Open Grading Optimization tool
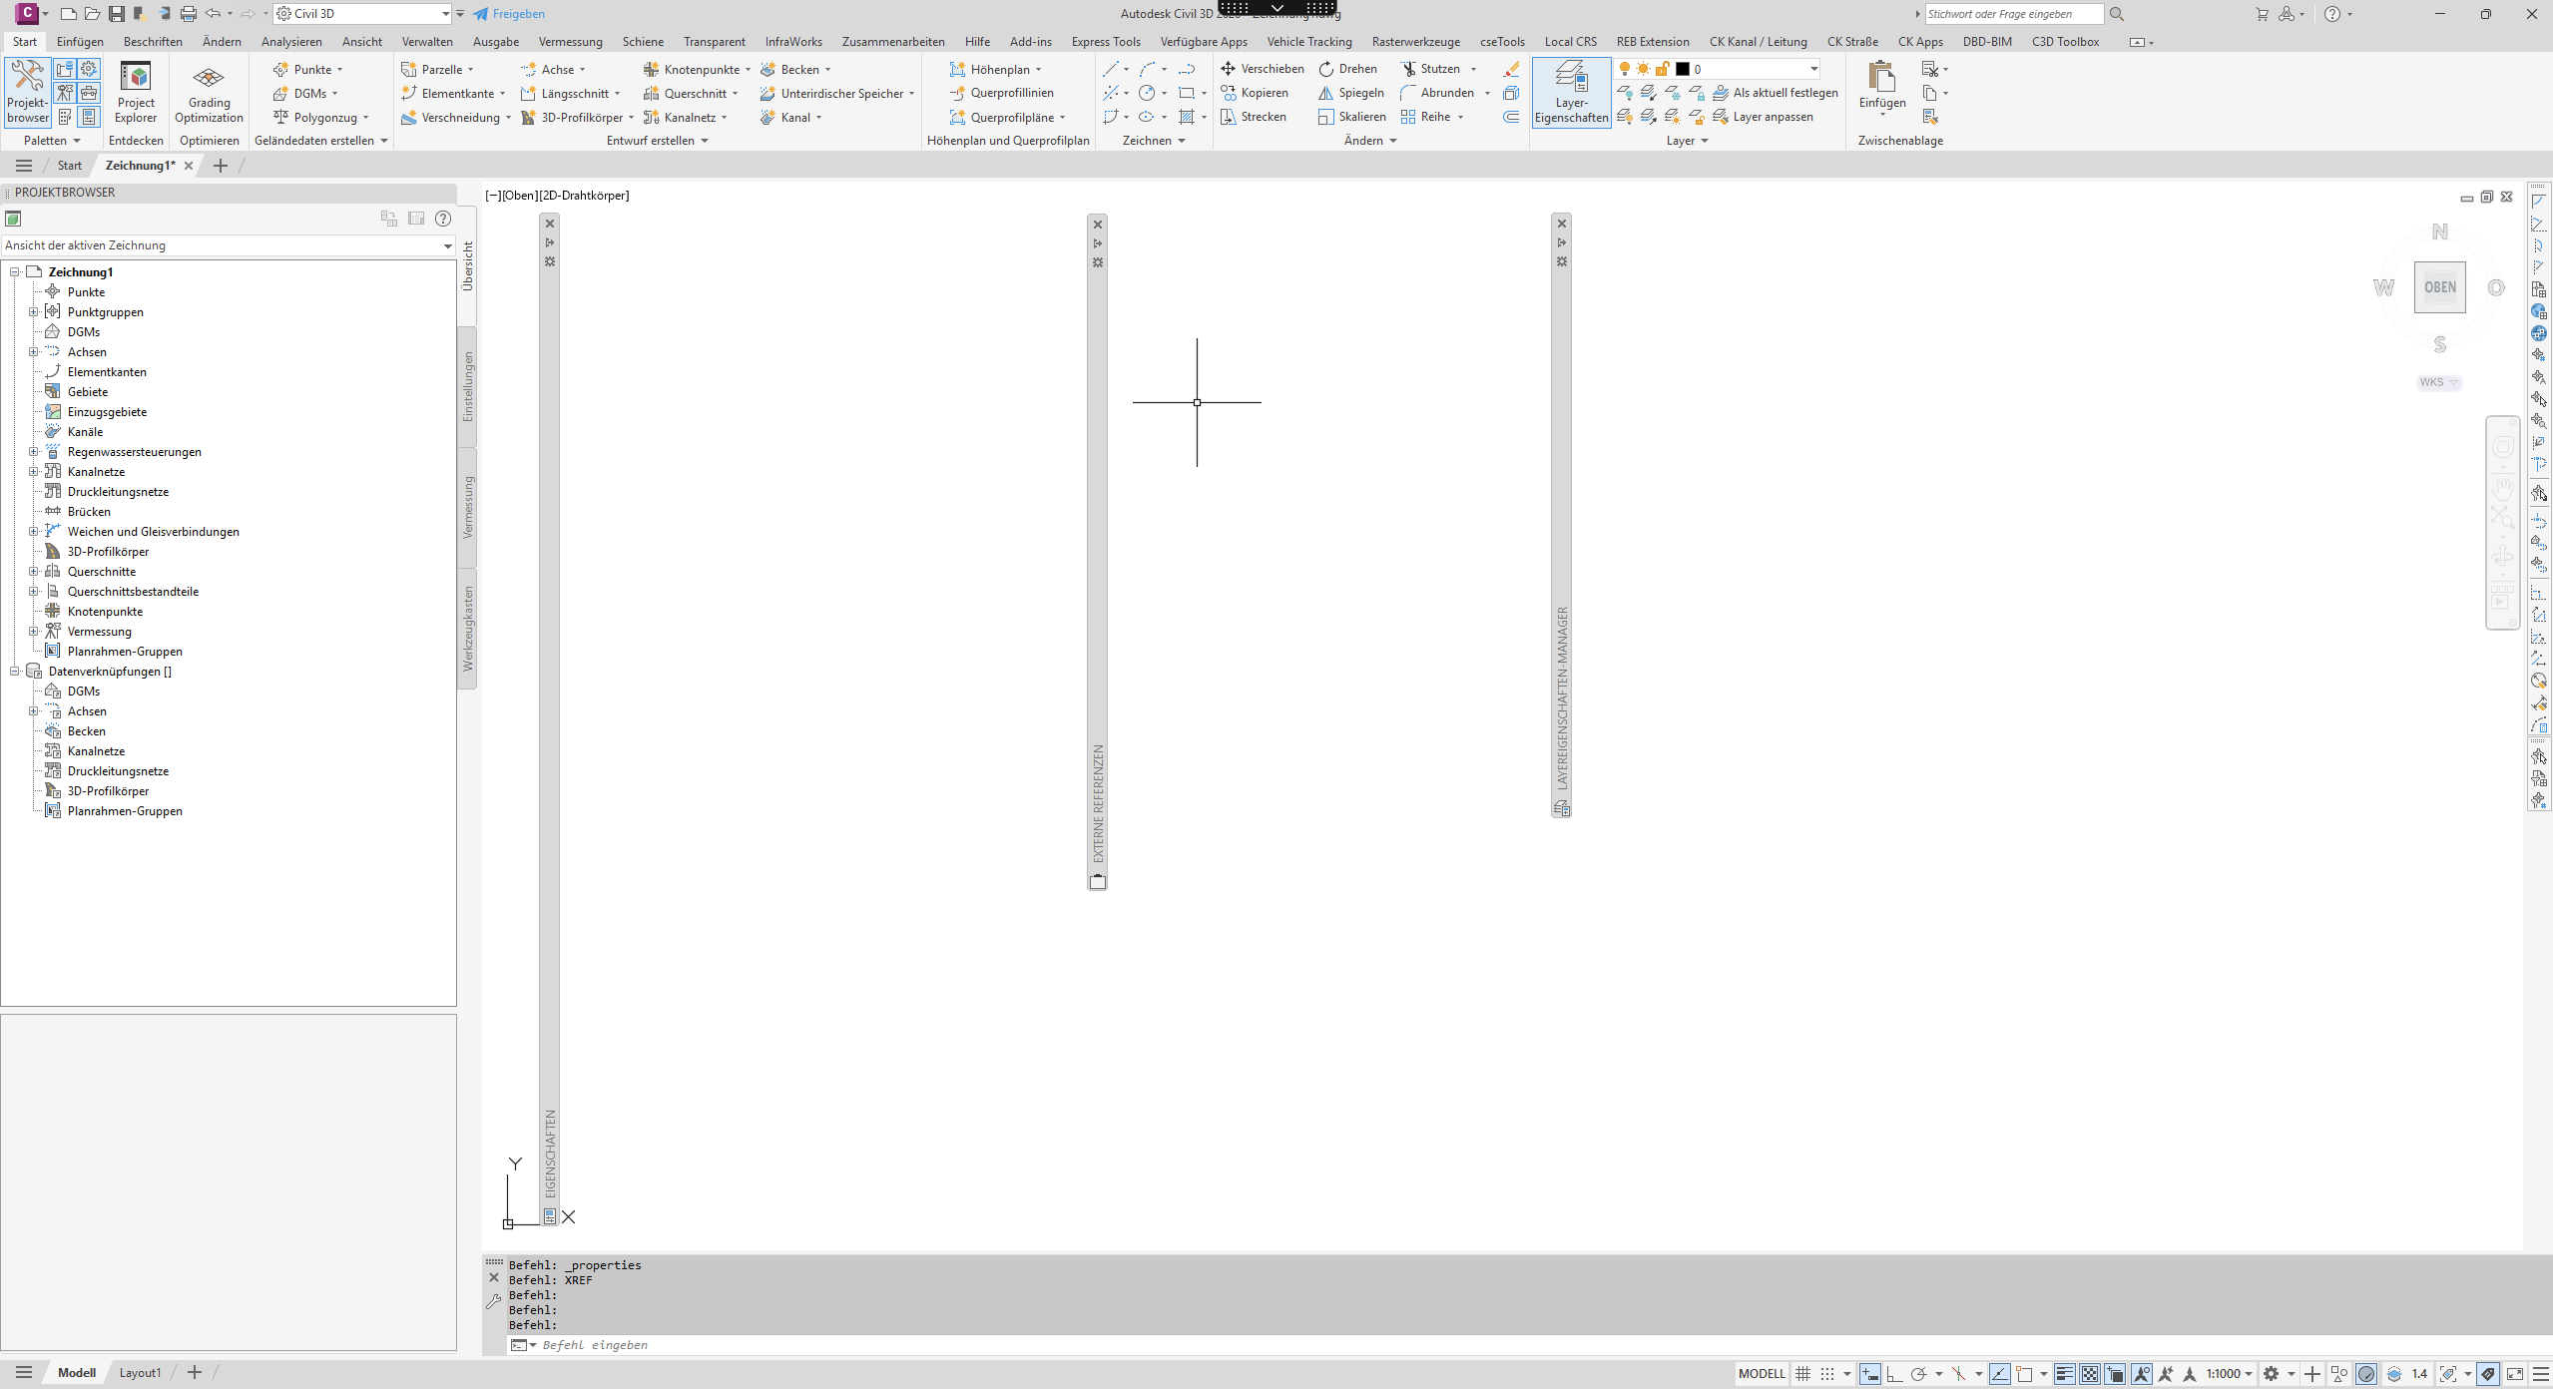The height and width of the screenshot is (1389, 2553). [209, 91]
